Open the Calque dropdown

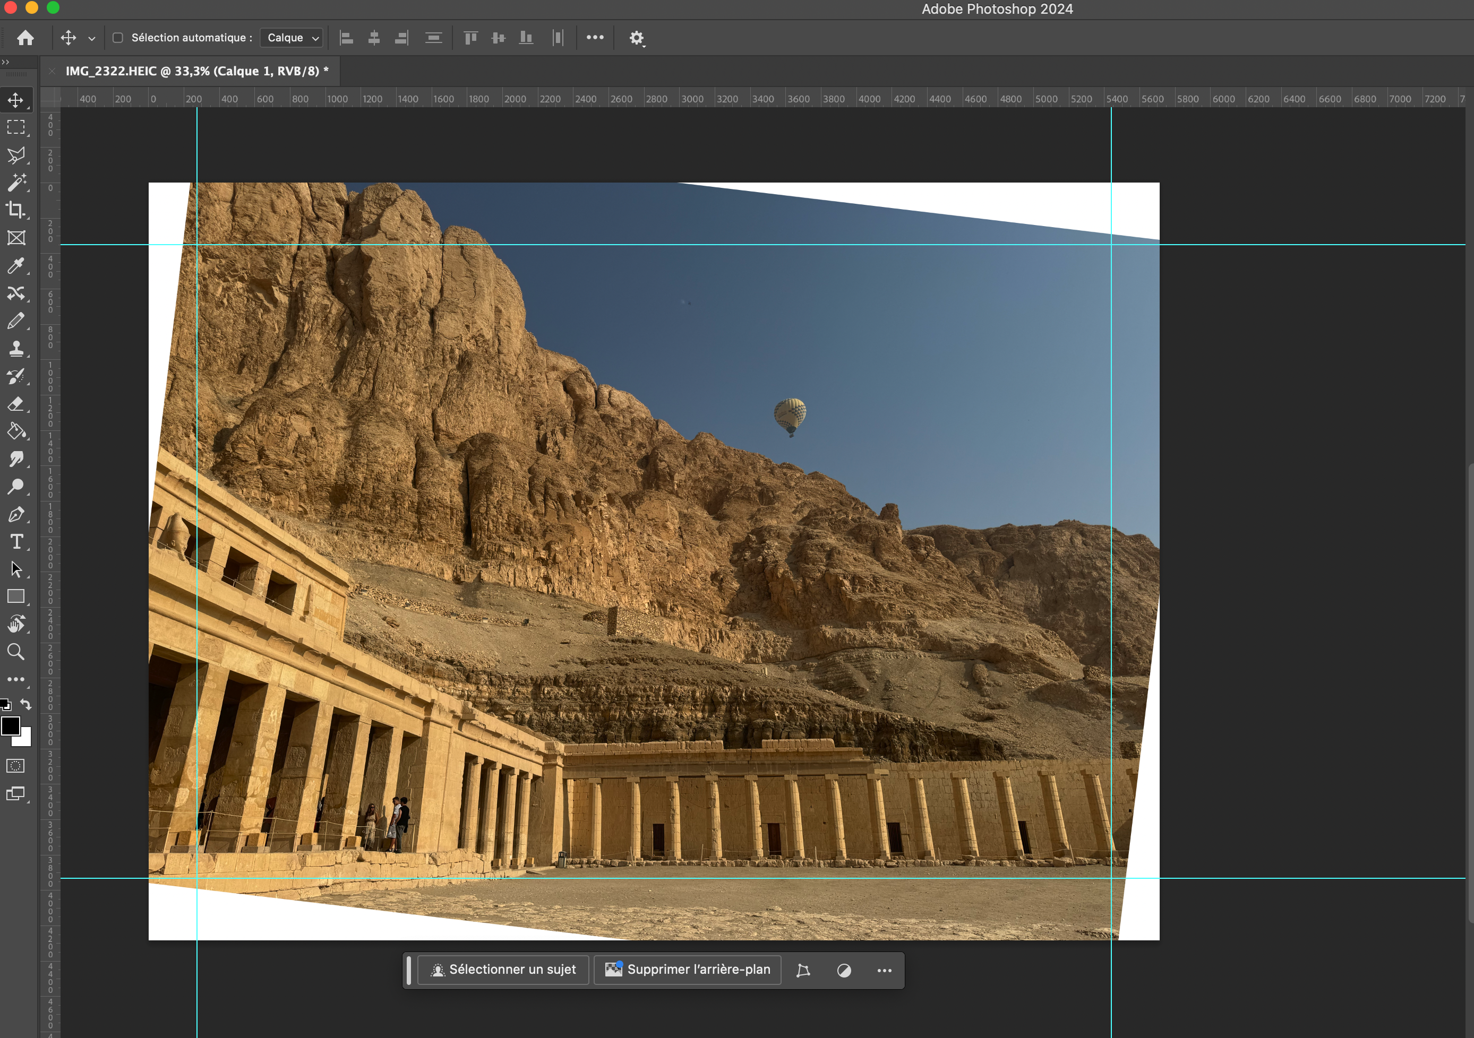(292, 38)
